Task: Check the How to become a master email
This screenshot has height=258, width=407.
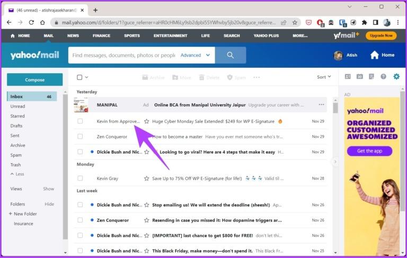Action: 80,137
